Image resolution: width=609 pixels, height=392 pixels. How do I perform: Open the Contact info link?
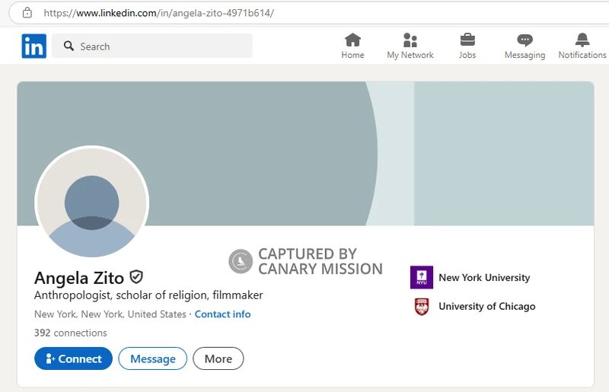coord(222,314)
